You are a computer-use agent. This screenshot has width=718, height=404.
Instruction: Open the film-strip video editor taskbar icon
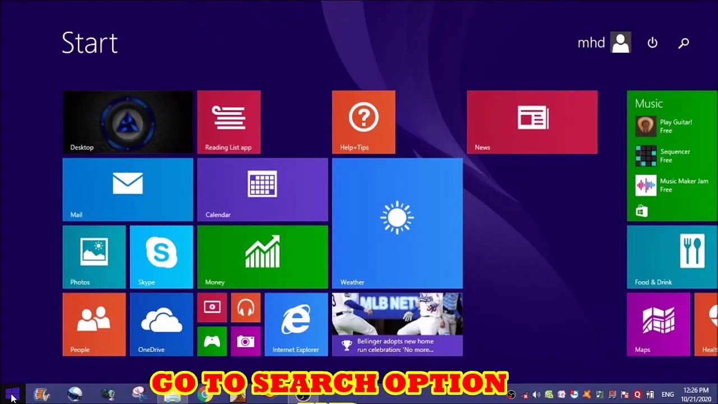[42, 394]
